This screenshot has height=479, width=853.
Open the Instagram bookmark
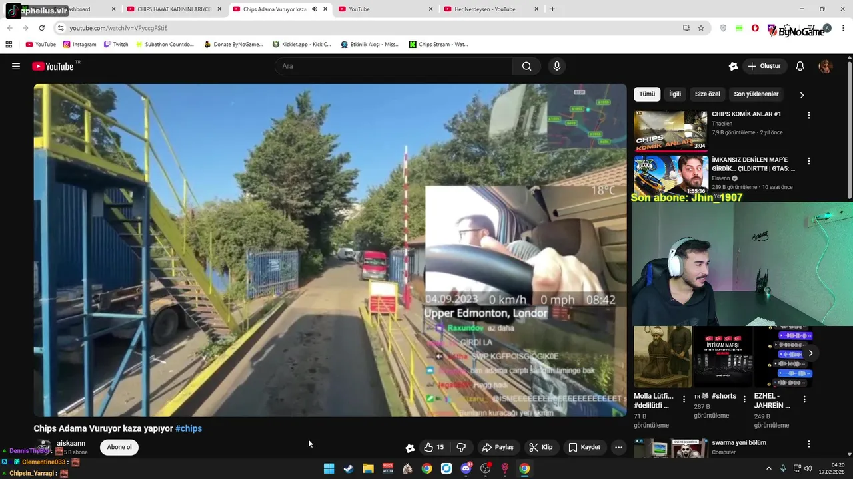click(x=79, y=44)
